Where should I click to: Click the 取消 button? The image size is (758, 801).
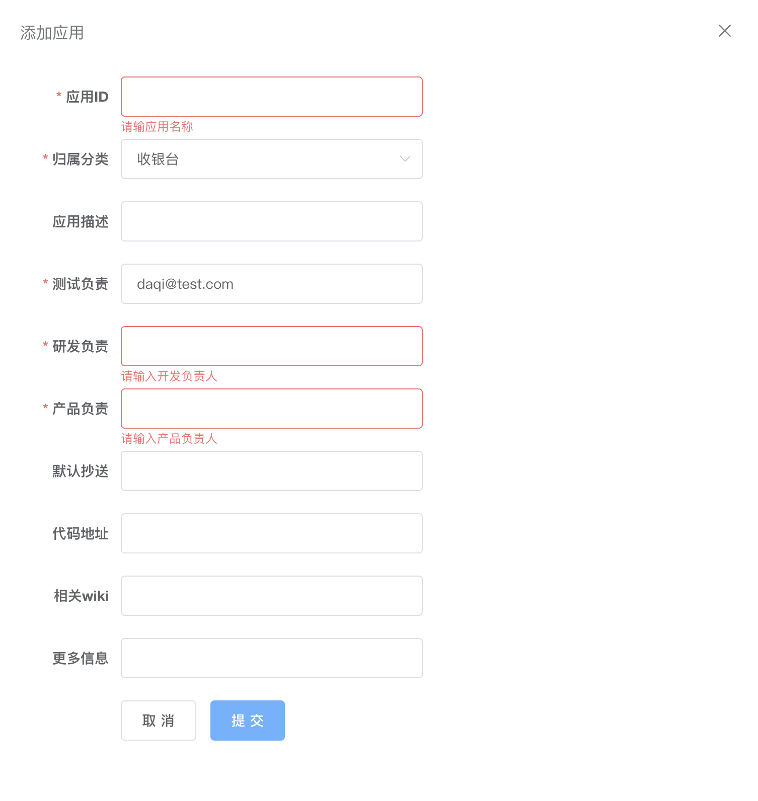(159, 720)
